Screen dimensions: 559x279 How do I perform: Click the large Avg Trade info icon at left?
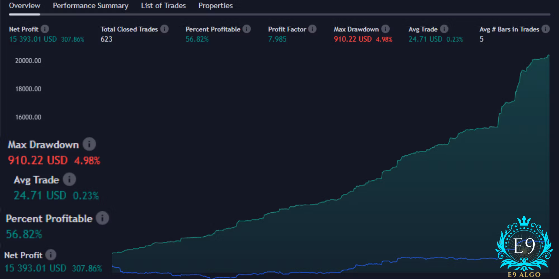[69, 179]
